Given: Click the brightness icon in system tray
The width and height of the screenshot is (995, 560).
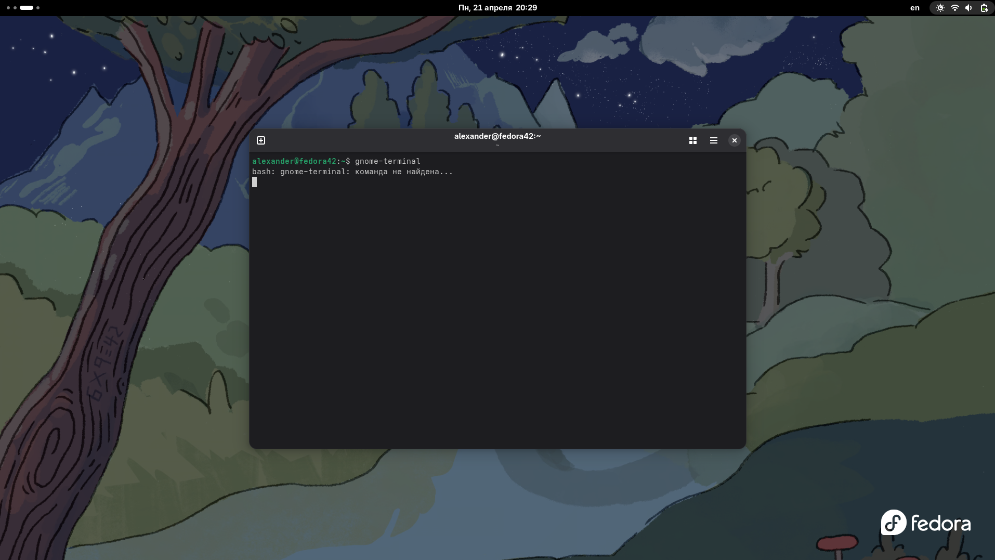Looking at the screenshot, I should click(940, 8).
